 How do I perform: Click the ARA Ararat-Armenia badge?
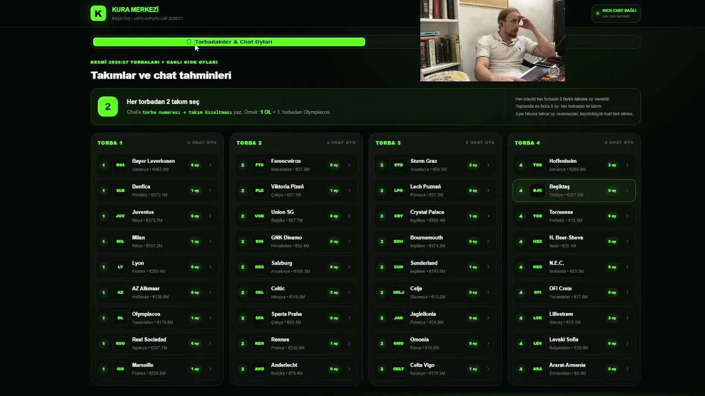click(538, 369)
